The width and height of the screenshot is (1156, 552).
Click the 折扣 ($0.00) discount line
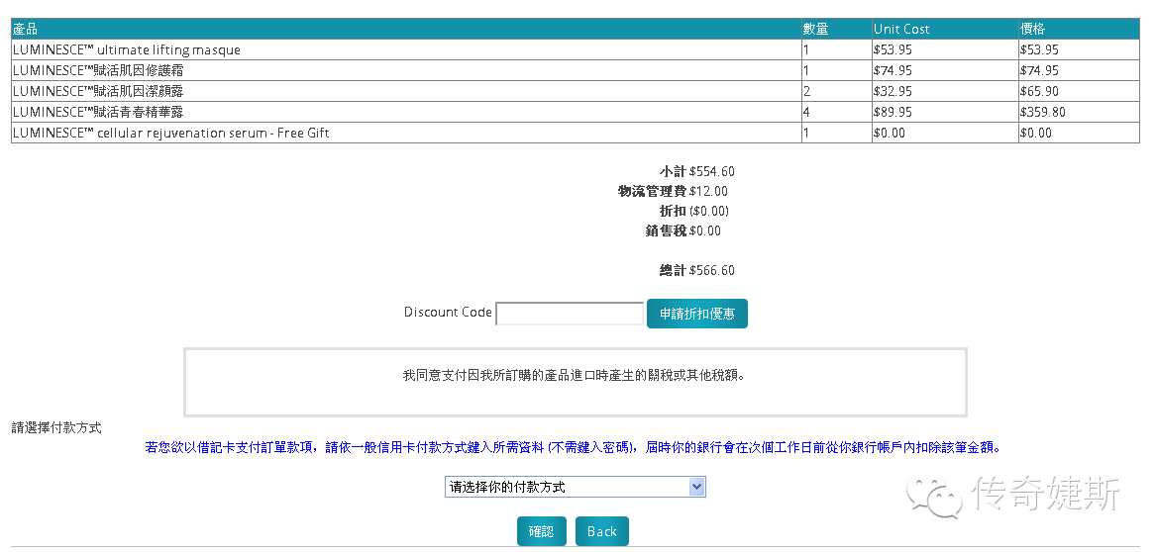693,212
